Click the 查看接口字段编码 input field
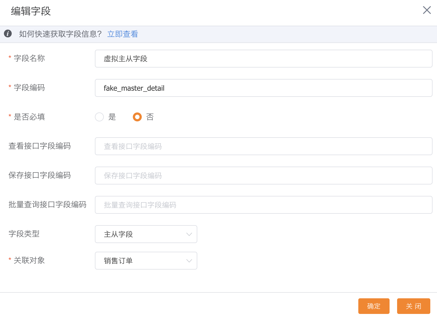The image size is (437, 317). [263, 146]
